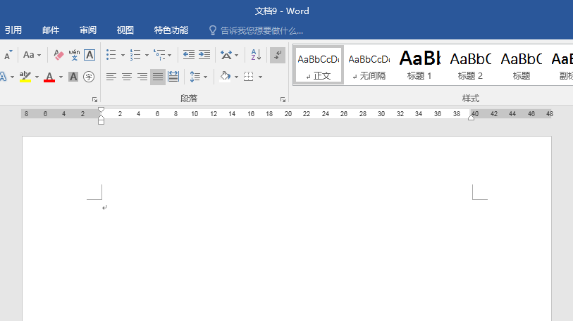Click the first line indent marker on ruler
This screenshot has width=573, height=321.
click(101, 110)
